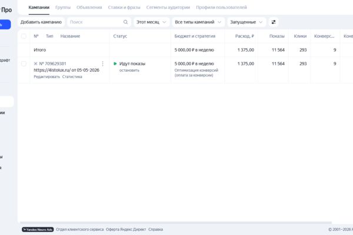The height and width of the screenshot is (235, 353).
Task: Click остановить link under status
Action: (129, 70)
